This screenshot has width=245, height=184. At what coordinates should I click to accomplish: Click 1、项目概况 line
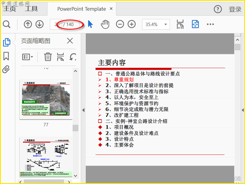(119, 127)
